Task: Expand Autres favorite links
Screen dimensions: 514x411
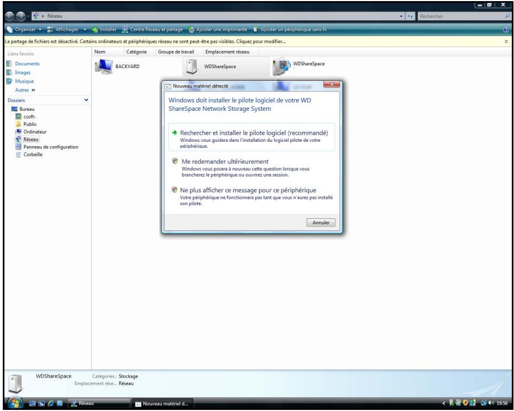Action: tap(25, 90)
